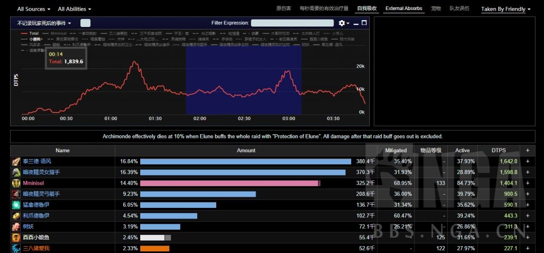Toggle the Total series in the chart legend
Screen dimensions: 544x253
[30, 33]
